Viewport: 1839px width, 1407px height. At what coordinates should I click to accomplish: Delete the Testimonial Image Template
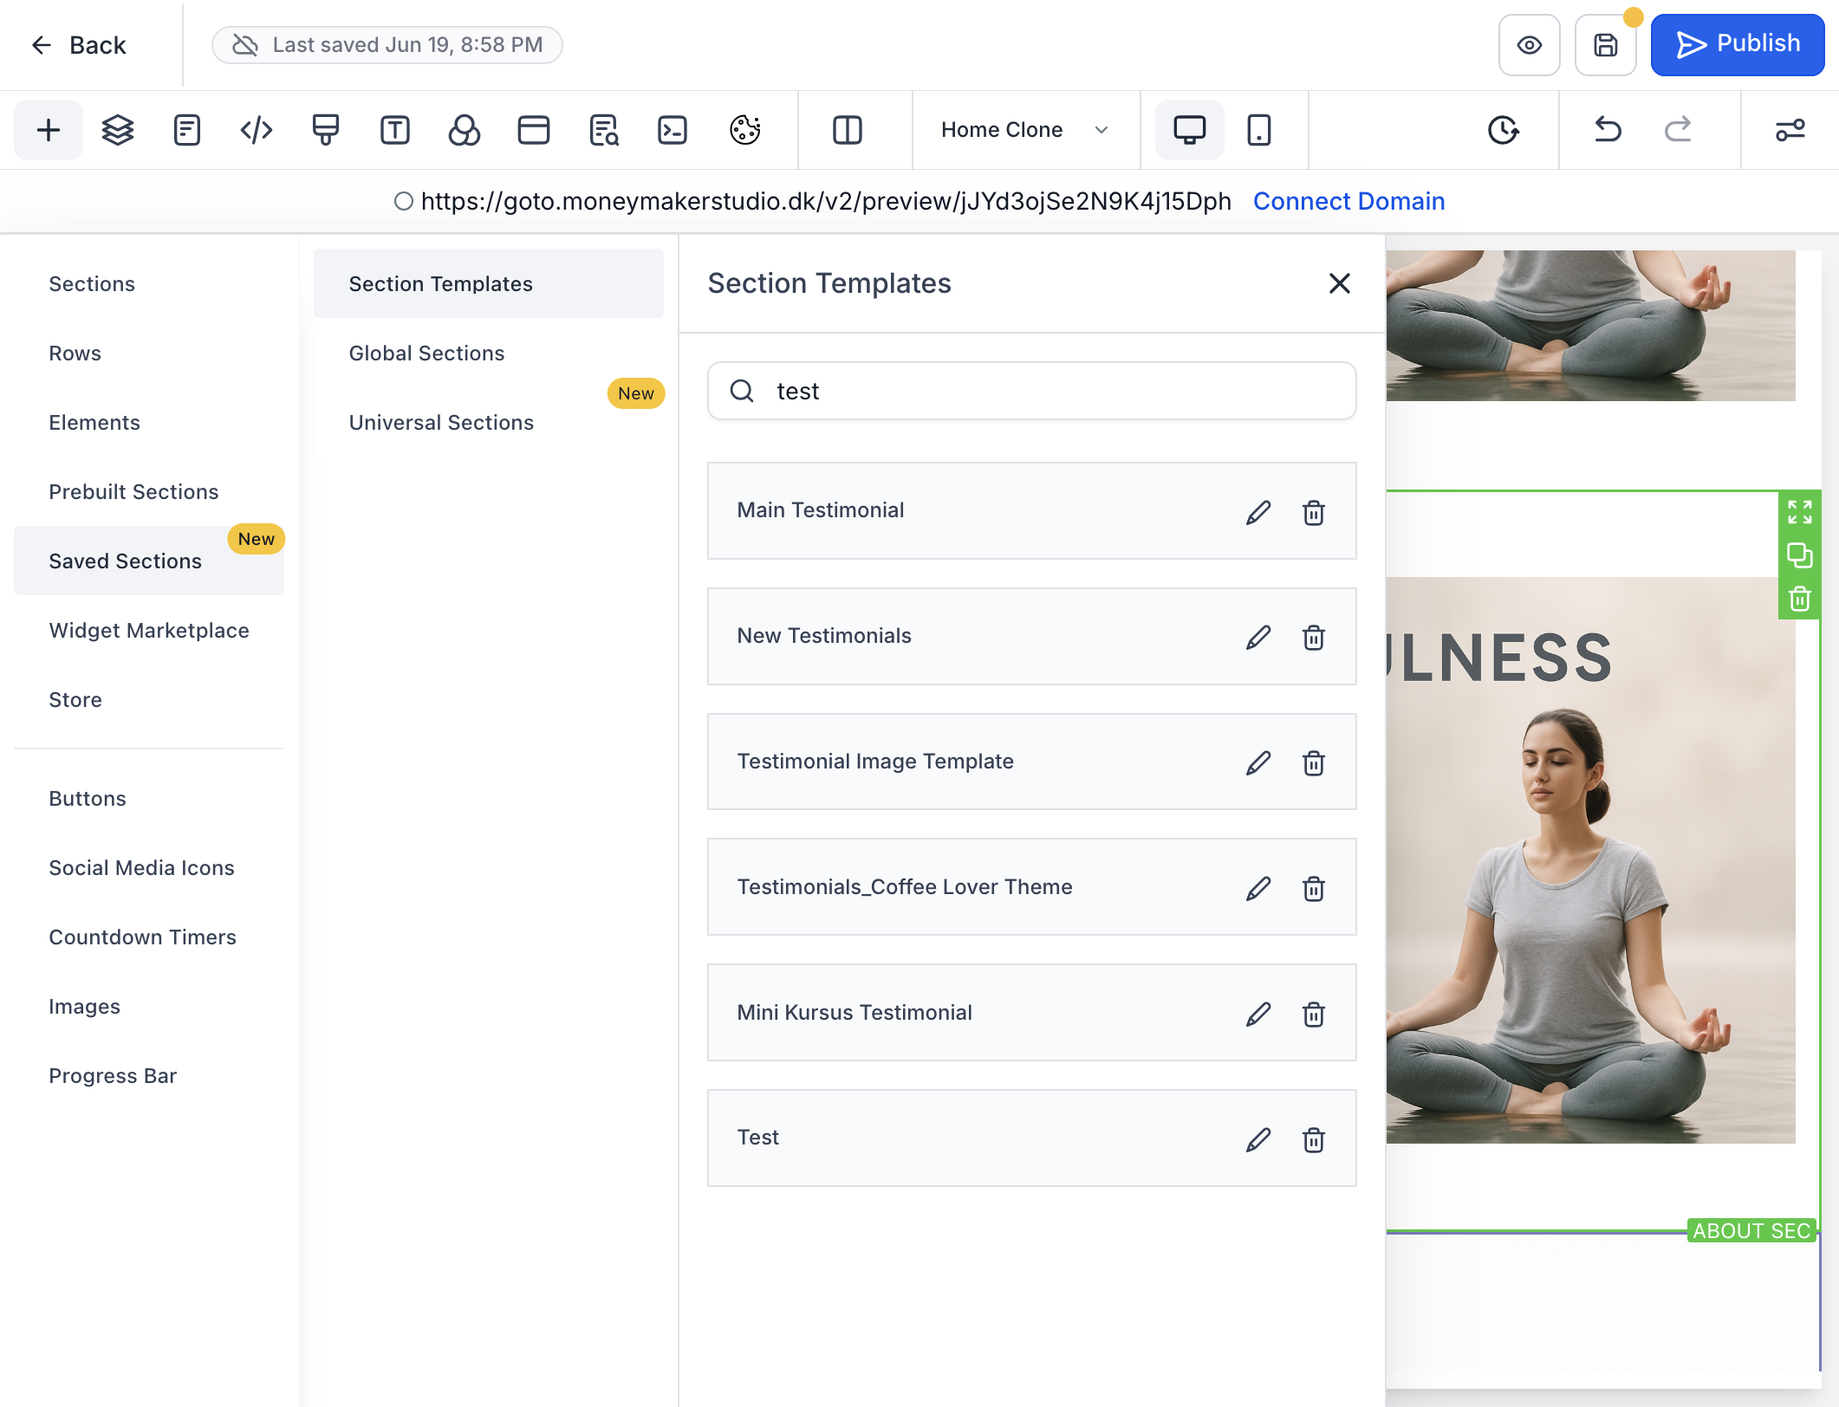pos(1314,763)
